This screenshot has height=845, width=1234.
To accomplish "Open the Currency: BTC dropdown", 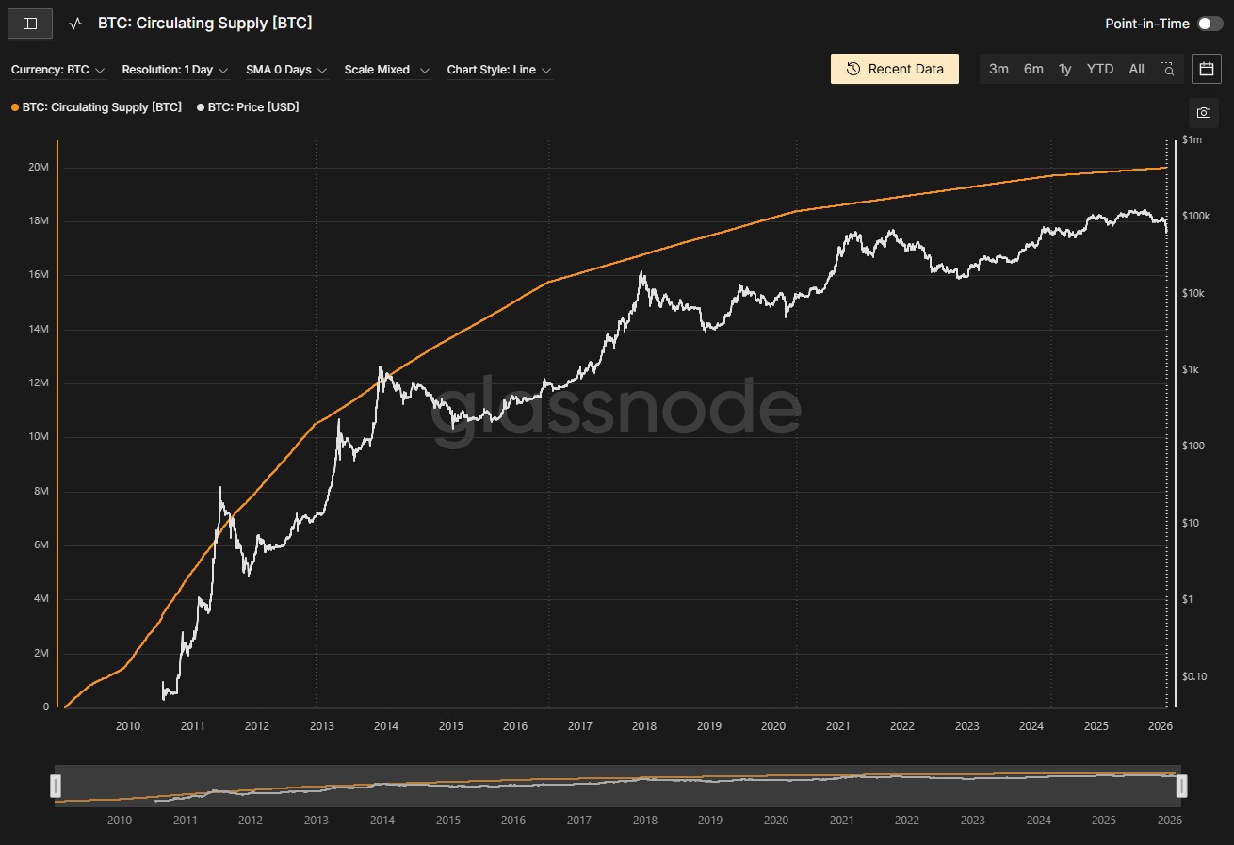I will [58, 70].
